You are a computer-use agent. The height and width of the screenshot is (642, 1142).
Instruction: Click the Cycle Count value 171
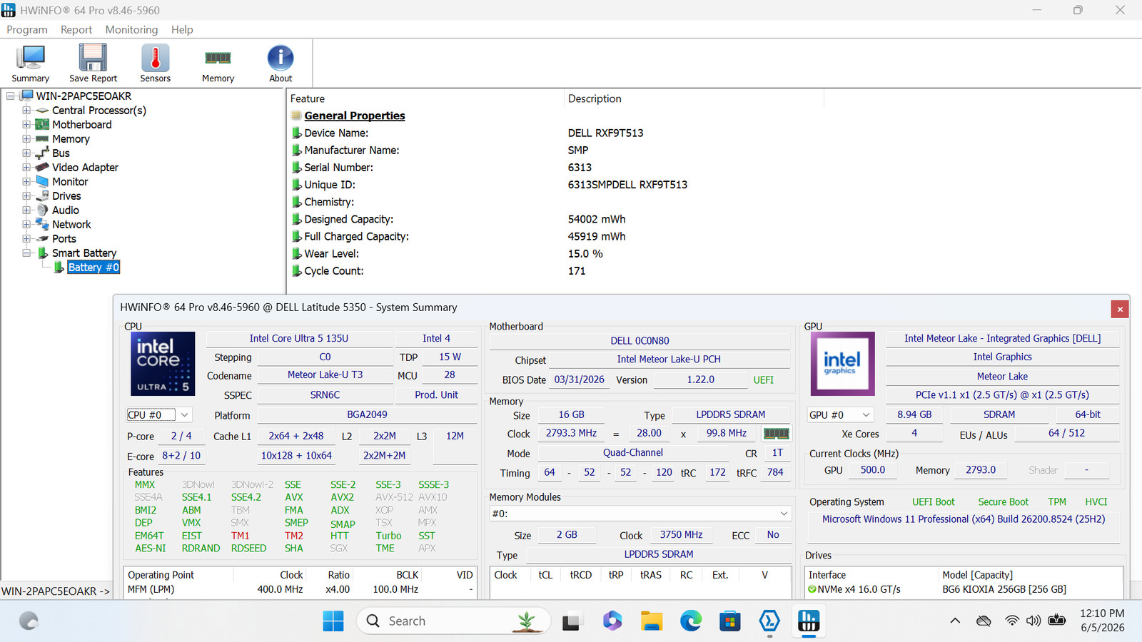[577, 271]
